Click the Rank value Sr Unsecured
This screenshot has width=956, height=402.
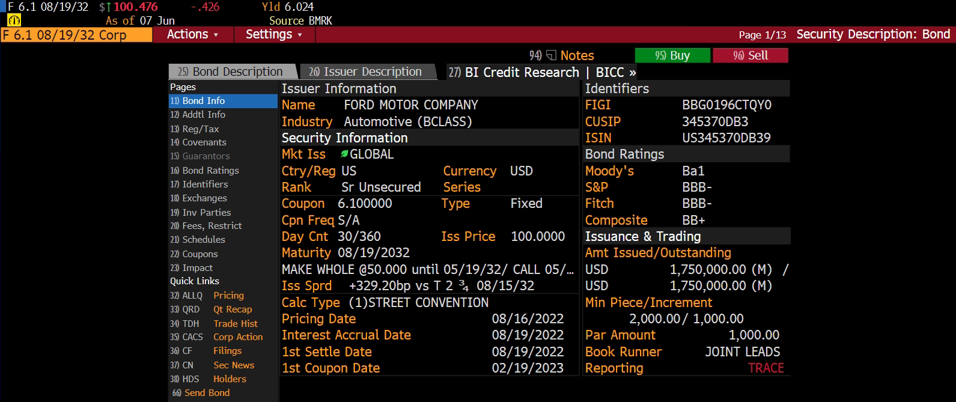(x=382, y=187)
